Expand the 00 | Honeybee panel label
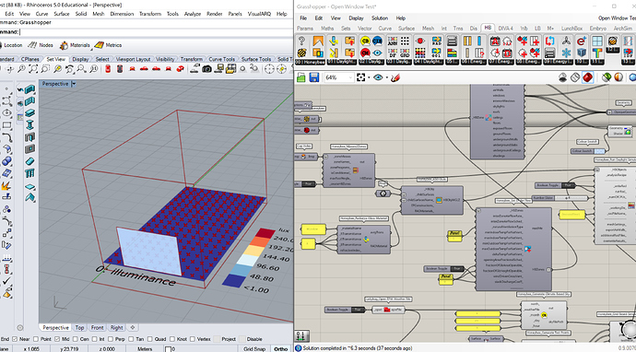The height and width of the screenshot is (352, 636). coord(310,62)
